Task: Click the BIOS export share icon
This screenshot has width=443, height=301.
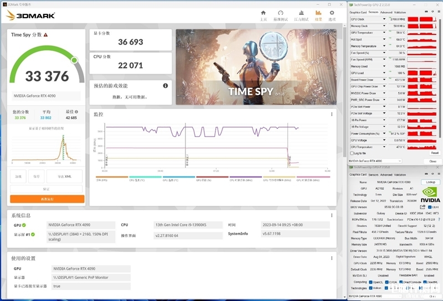Action: point(423,207)
